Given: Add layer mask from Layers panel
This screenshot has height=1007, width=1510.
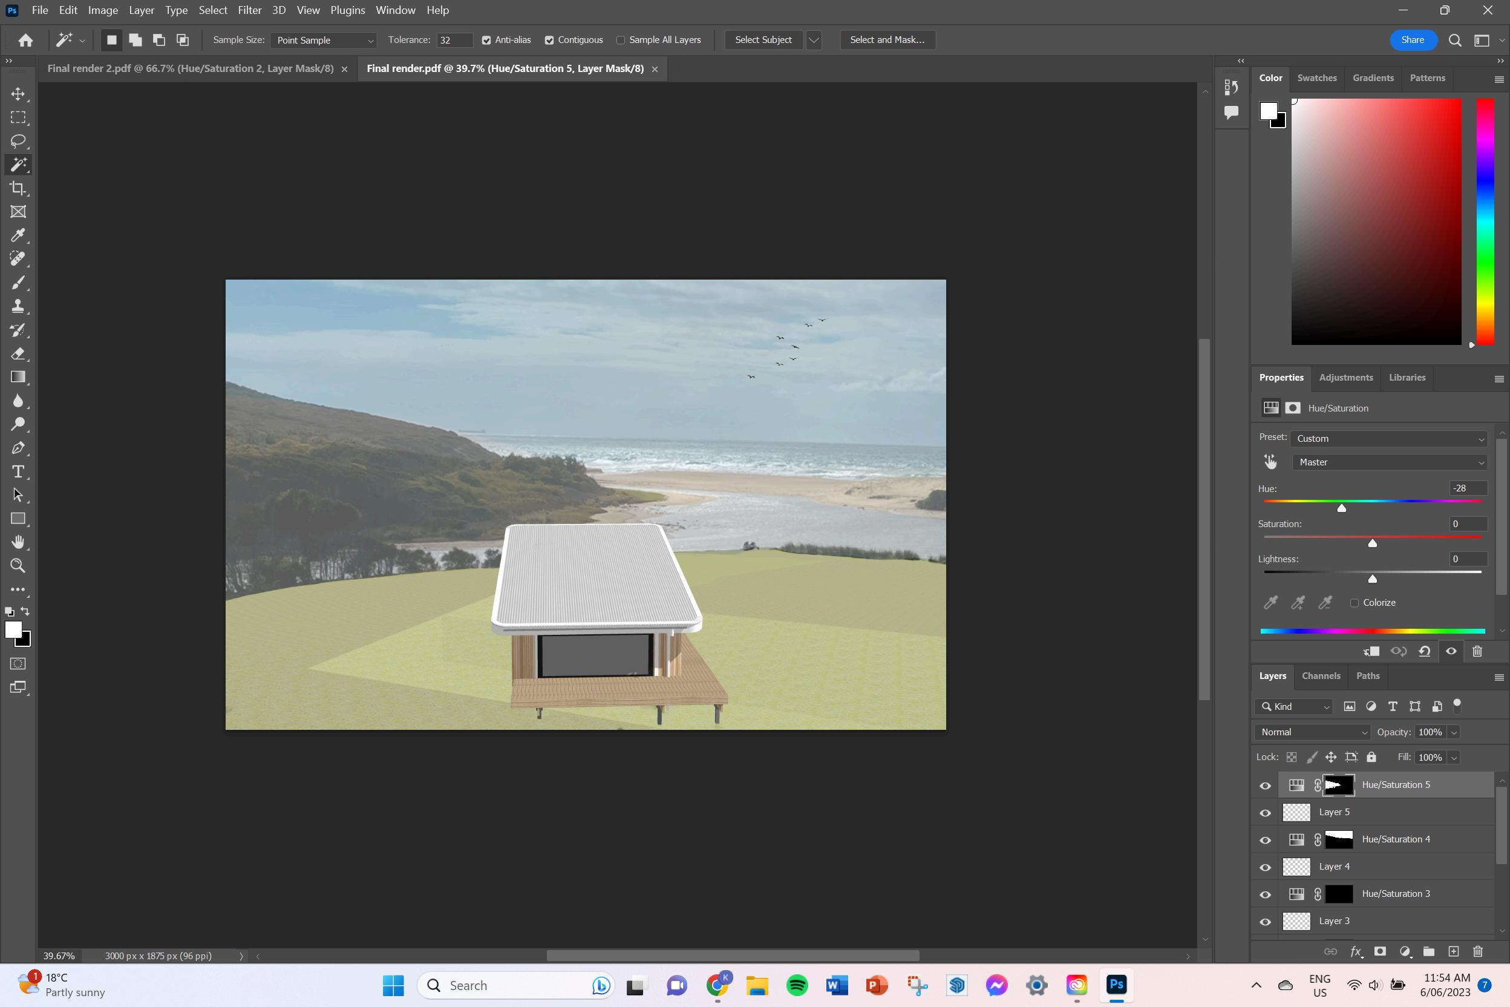Looking at the screenshot, I should point(1380,951).
